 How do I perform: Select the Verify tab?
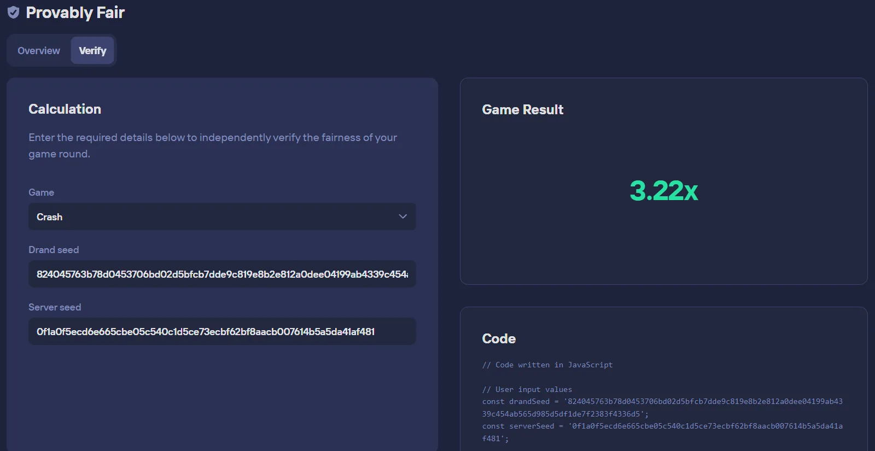[x=92, y=51]
